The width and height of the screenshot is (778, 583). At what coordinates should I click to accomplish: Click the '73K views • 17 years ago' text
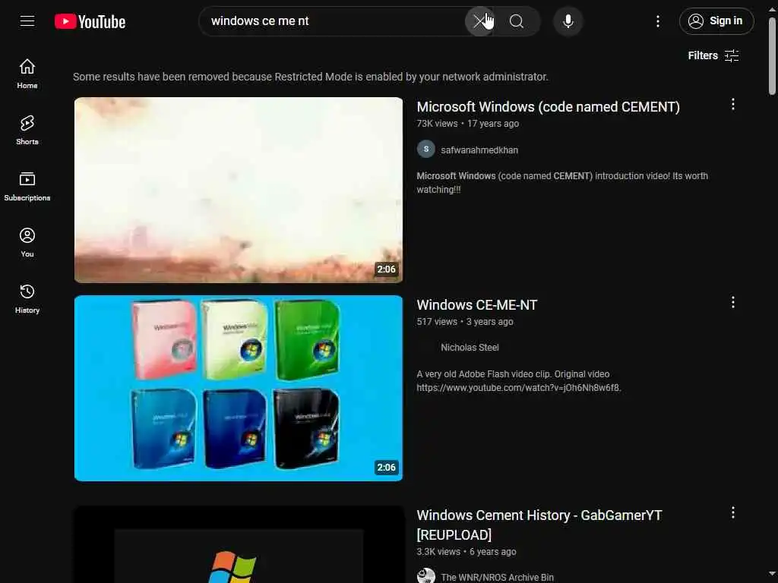point(468,124)
